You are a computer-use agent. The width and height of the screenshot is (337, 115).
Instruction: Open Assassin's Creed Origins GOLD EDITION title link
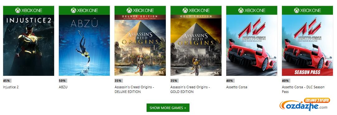(190, 90)
